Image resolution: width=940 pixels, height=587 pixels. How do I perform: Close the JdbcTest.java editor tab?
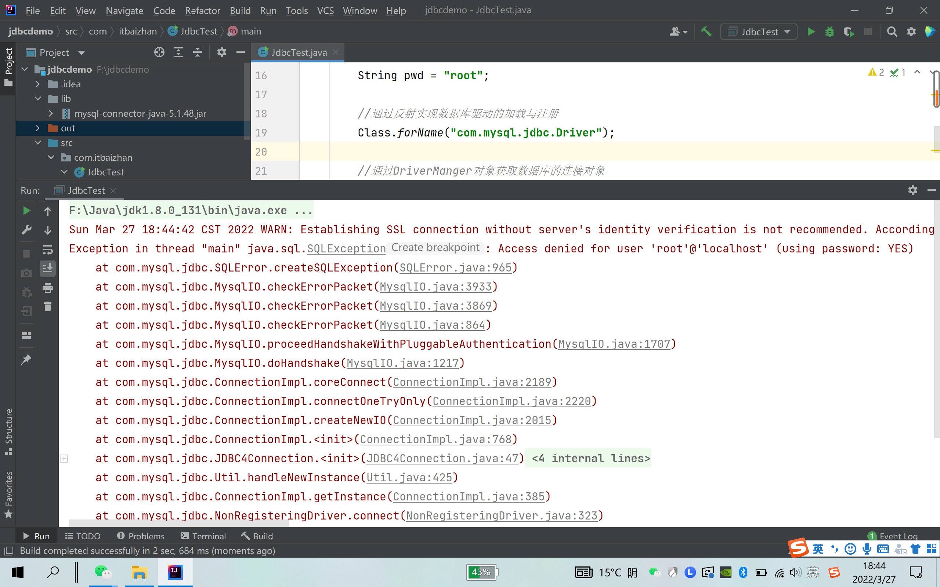point(336,52)
